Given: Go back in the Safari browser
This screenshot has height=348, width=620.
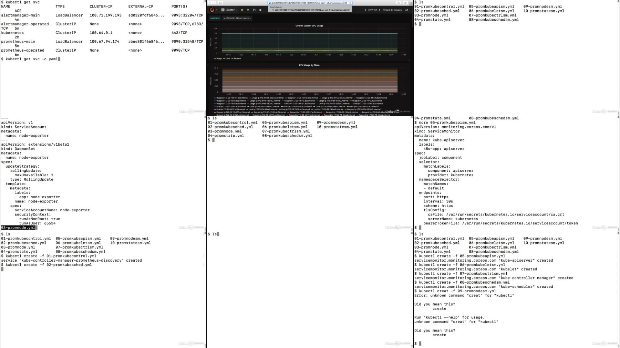Looking at the screenshot, I should coord(210,3).
